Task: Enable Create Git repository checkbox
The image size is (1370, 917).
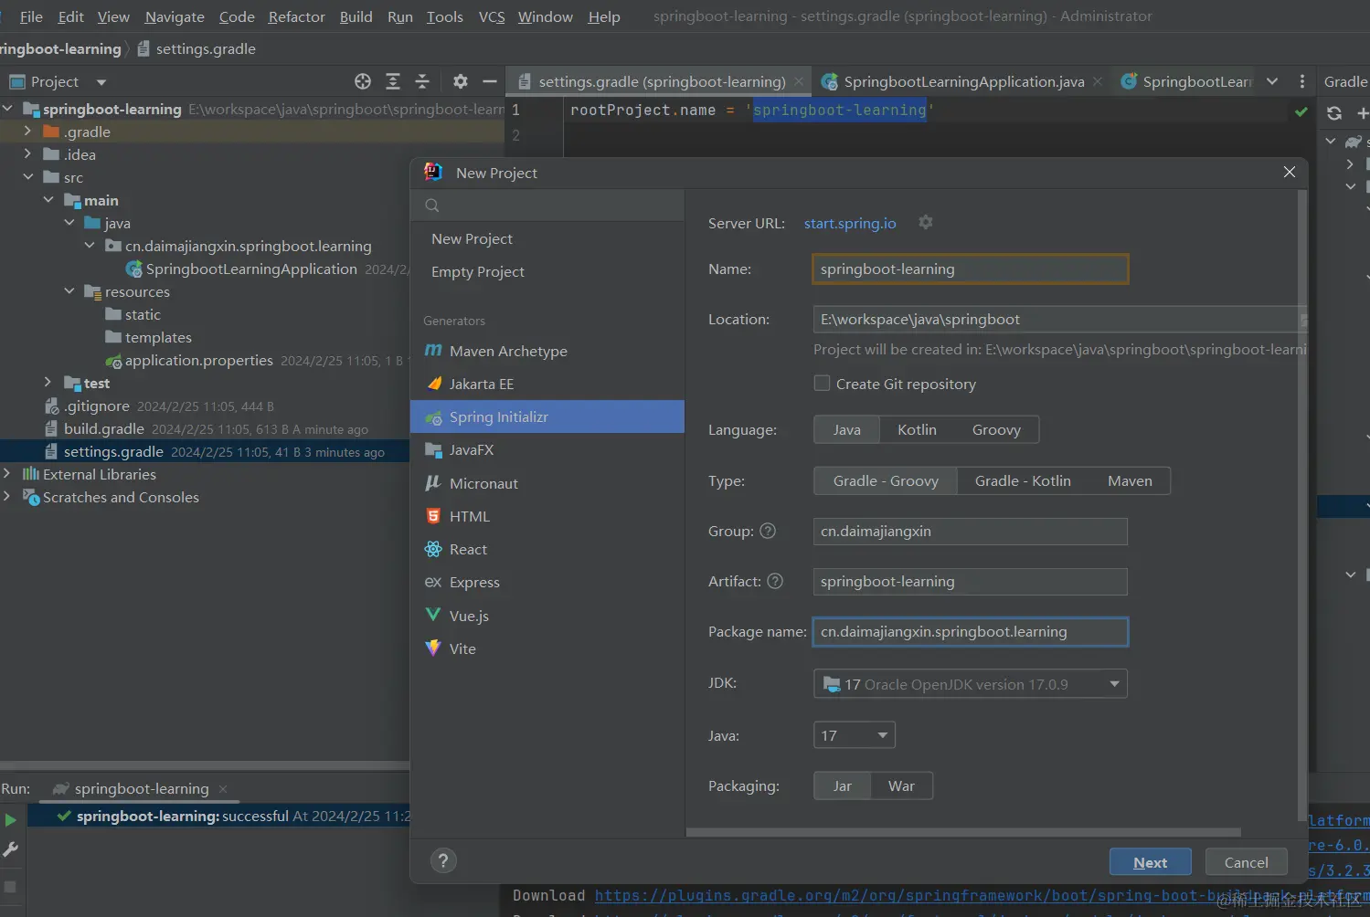Action: coord(823,384)
